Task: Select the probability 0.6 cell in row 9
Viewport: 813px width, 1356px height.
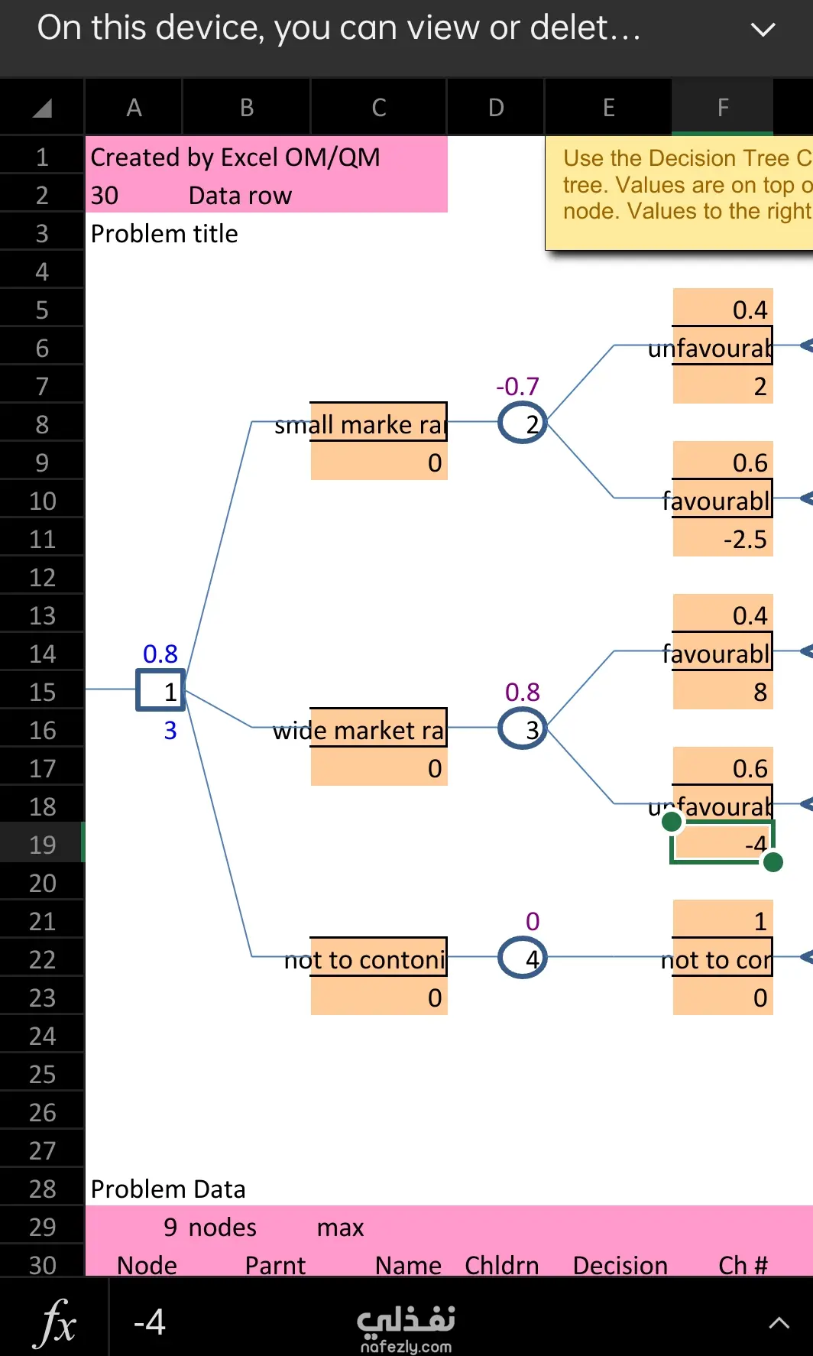Action: (x=723, y=461)
